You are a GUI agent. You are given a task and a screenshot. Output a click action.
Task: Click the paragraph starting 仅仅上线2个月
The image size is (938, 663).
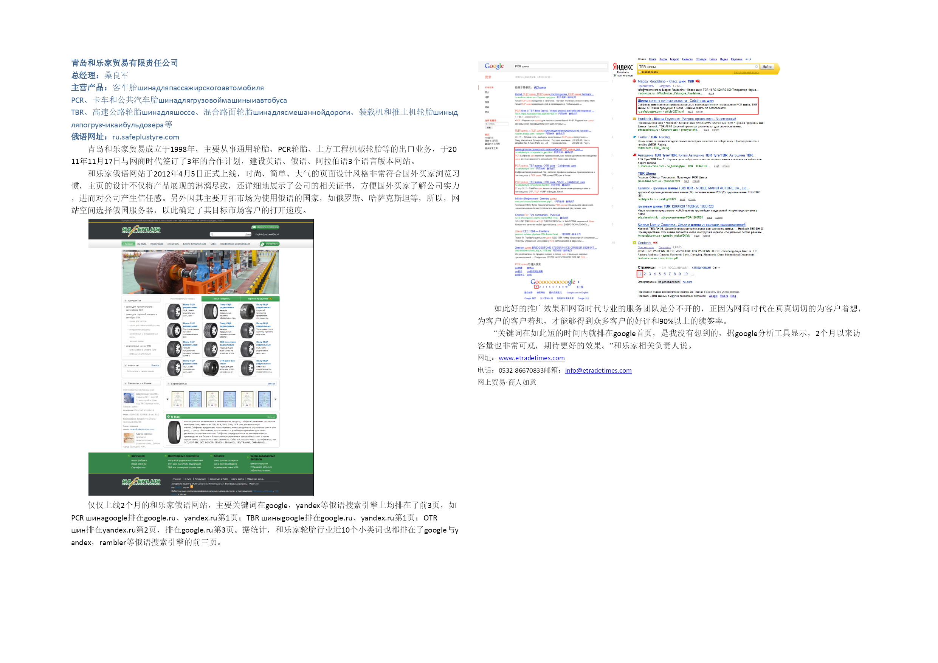point(265,524)
